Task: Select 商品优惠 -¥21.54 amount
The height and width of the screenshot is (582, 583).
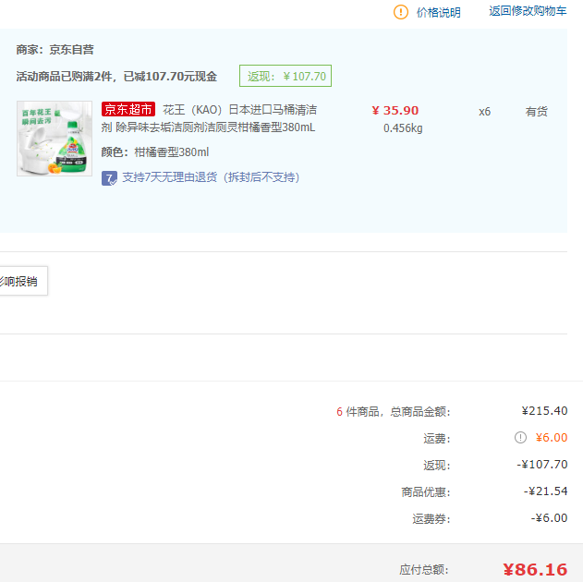Action: click(x=545, y=491)
